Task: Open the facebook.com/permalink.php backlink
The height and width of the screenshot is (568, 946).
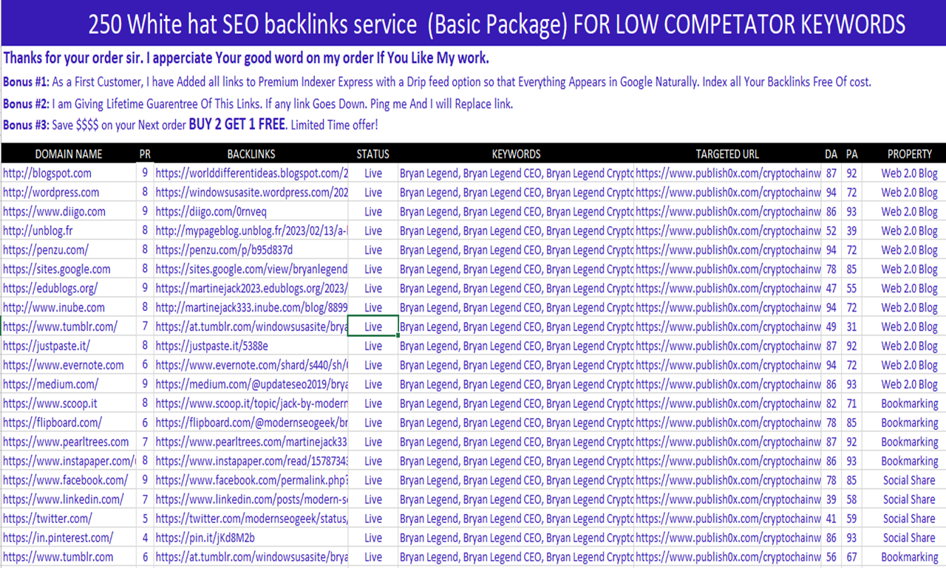Action: click(x=252, y=480)
